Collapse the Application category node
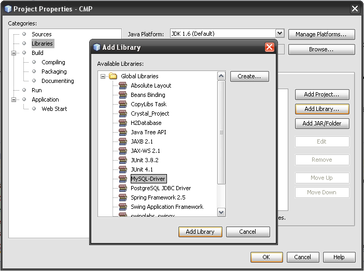The width and height of the screenshot is (364, 271). (x=14, y=99)
